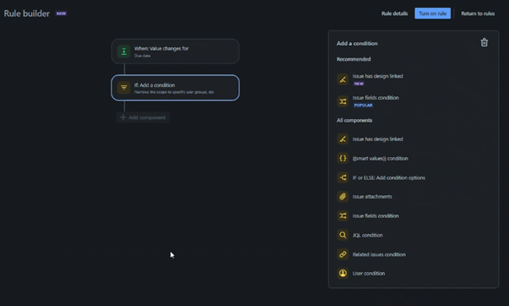Screen dimensions: 509x306
Task: Click the Add a condition panel title
Action: click(x=357, y=43)
